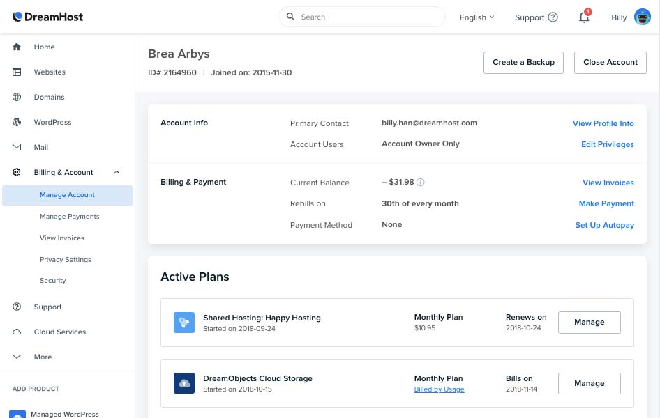Open the English language dropdown
This screenshot has height=418, width=660.
[477, 17]
